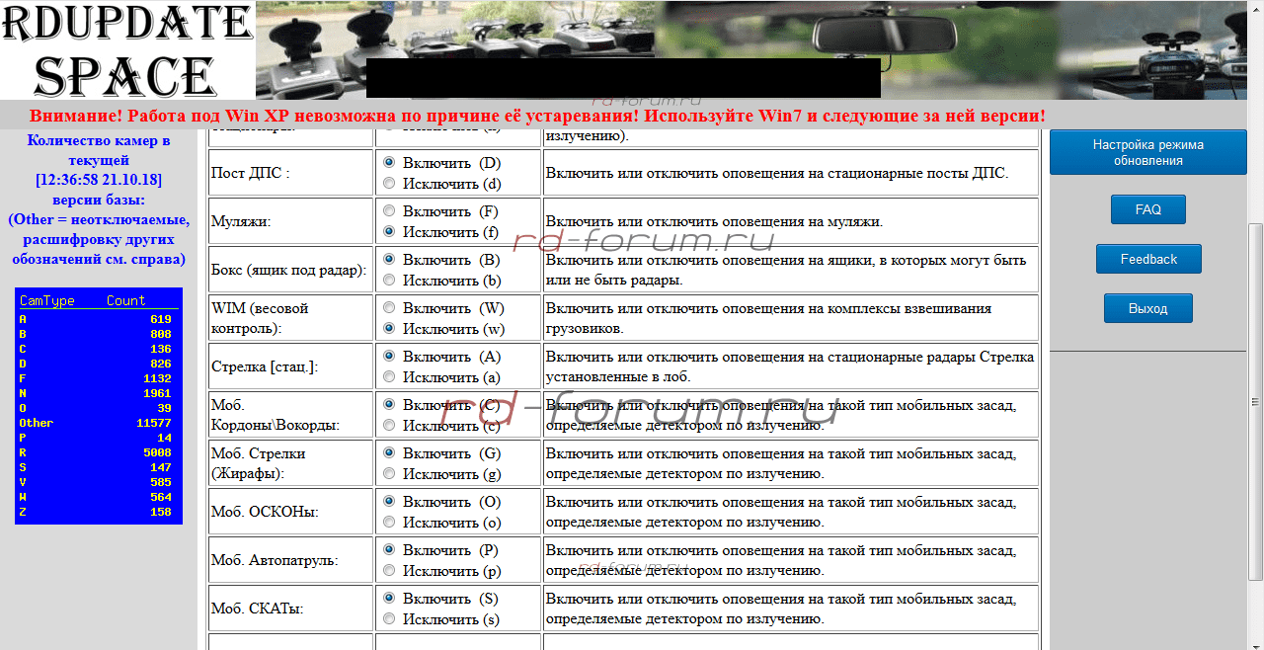1264x650 pixels.
Task: Click count 158 in row Z
Action: [161, 512]
